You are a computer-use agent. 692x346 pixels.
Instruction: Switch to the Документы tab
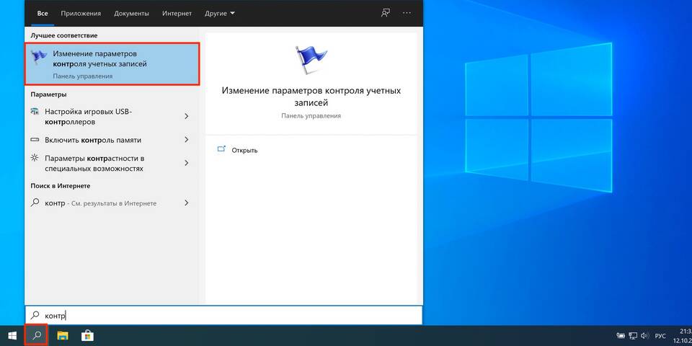point(131,13)
